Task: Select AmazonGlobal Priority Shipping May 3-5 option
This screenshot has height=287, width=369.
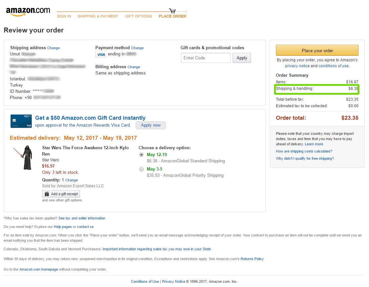Action: [x=142, y=169]
